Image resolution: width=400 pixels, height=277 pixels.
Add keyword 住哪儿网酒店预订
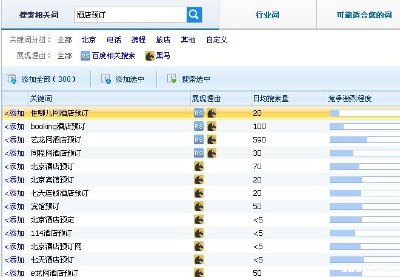pyautogui.click(x=15, y=113)
